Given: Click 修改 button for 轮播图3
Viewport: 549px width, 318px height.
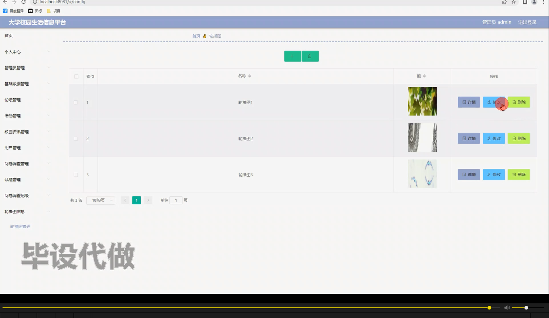Looking at the screenshot, I should (x=494, y=175).
